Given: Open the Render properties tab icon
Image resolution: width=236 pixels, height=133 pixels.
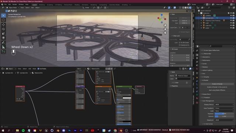Looking at the screenshot, I should [197, 55].
